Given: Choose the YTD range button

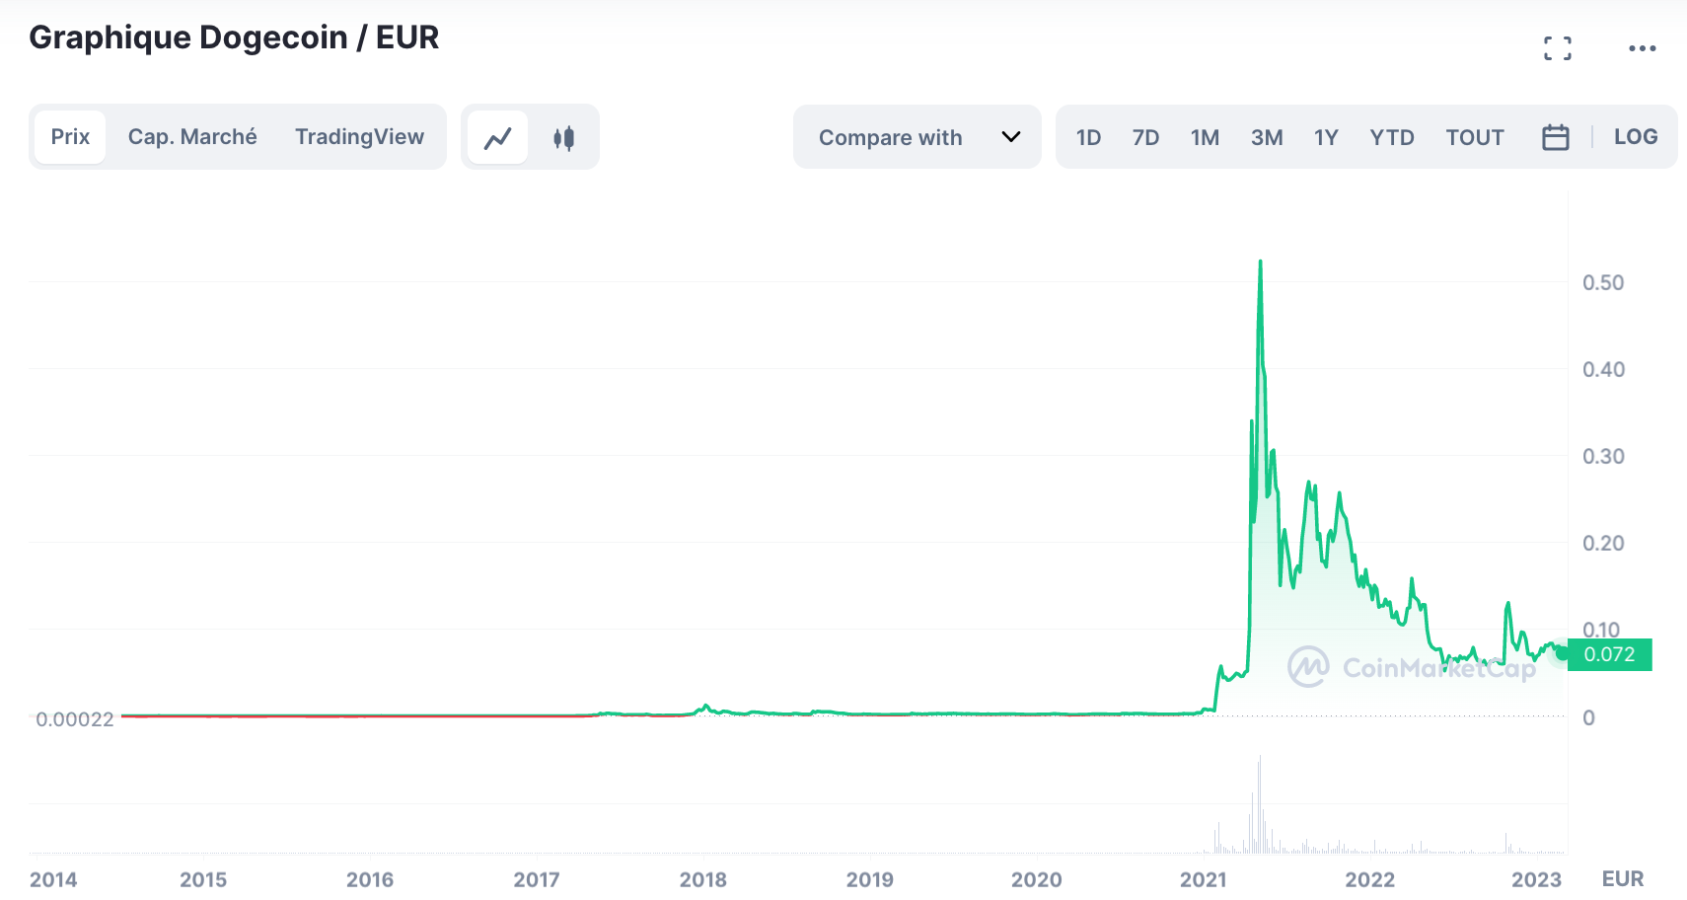Looking at the screenshot, I should click(x=1392, y=137).
